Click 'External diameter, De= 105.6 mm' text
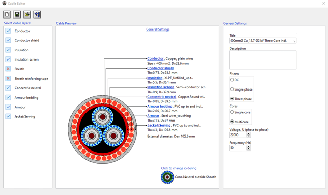 [x=171, y=137]
